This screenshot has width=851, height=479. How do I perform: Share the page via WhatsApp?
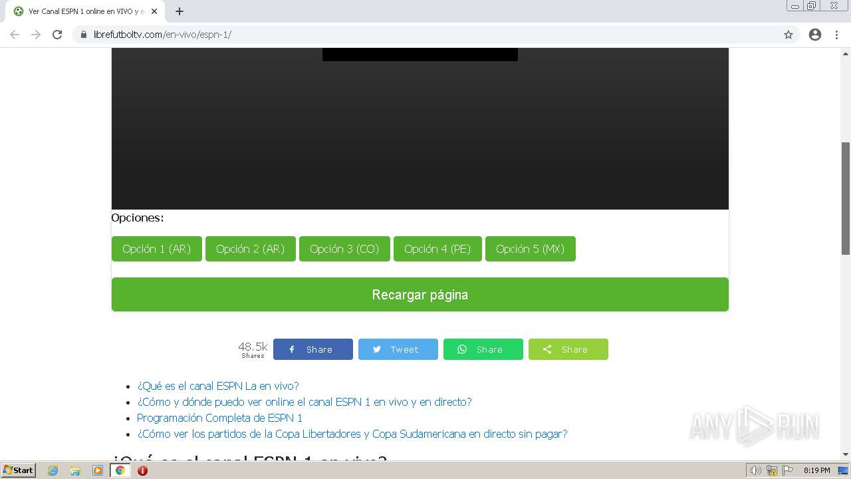[x=483, y=349]
